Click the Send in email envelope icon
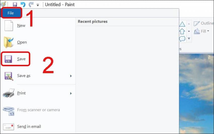The width and height of the screenshot is (214, 134). (x=9, y=126)
